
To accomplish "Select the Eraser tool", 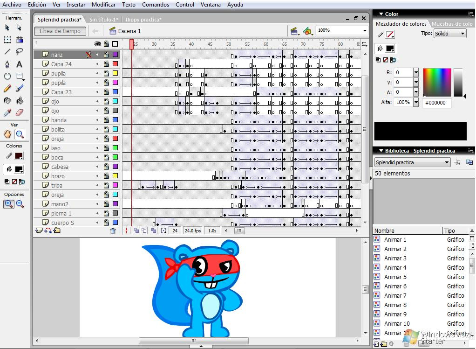I will (x=20, y=112).
